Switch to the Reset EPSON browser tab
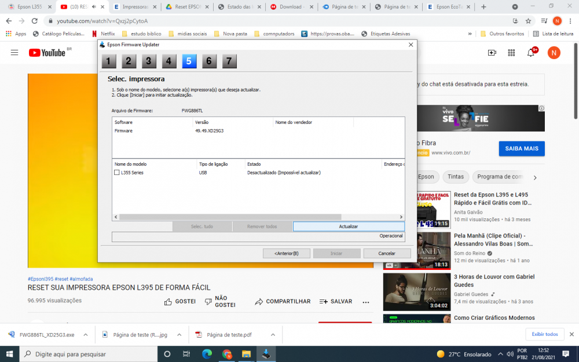 click(x=188, y=6)
